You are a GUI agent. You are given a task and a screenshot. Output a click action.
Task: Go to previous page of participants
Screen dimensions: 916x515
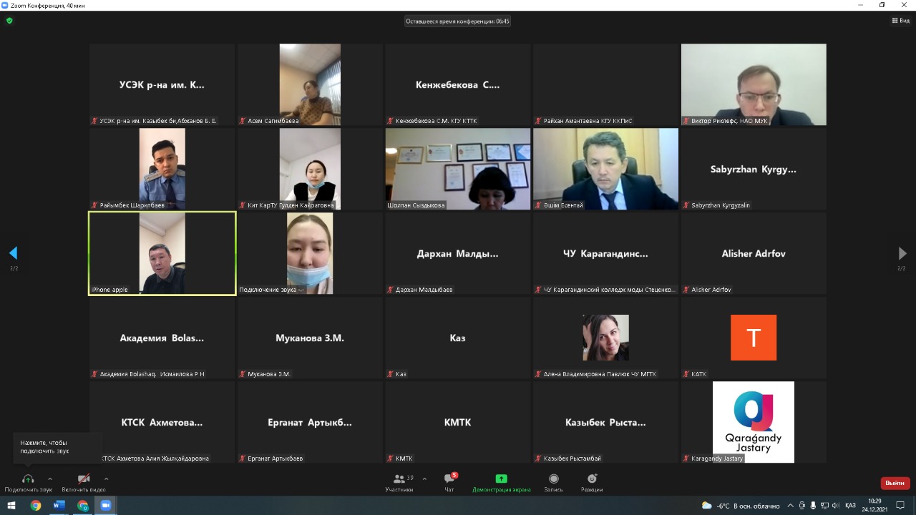(x=13, y=253)
